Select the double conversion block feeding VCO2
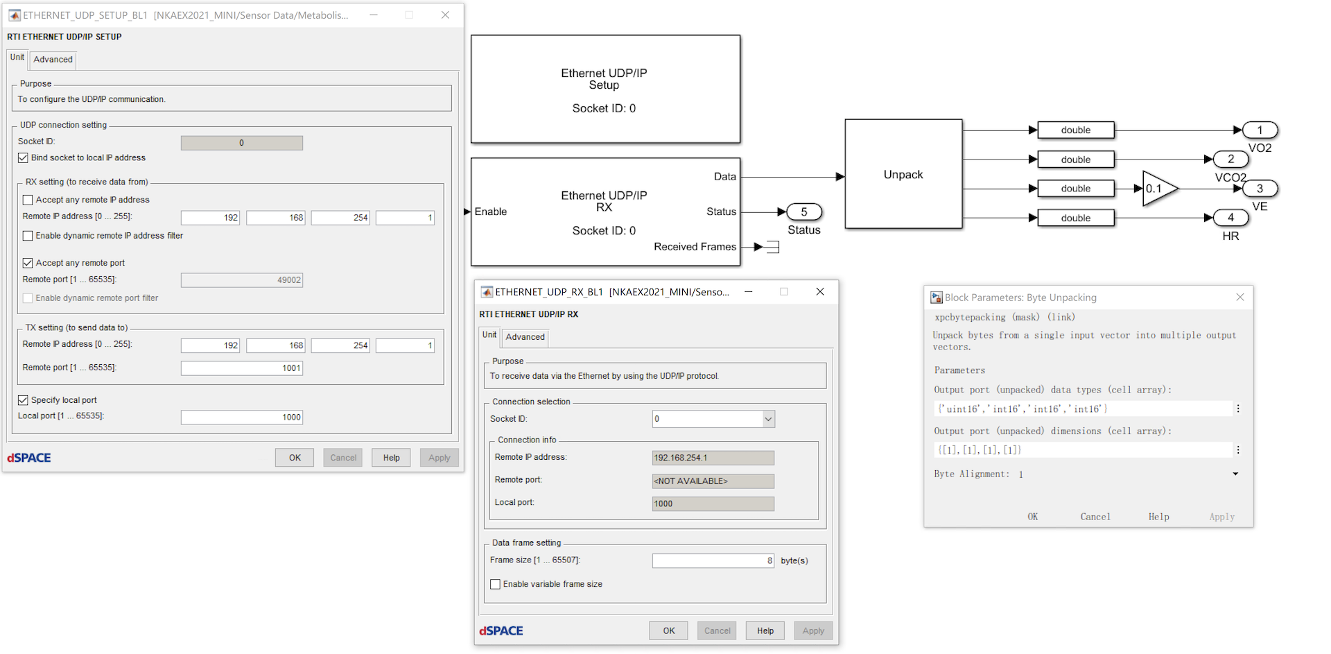Screen dimensions: 1331x654 point(1075,160)
